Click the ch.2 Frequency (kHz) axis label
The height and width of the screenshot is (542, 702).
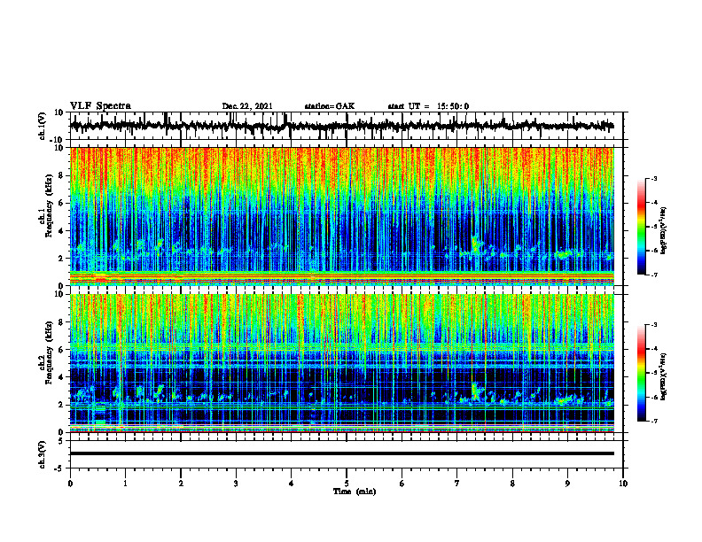(46, 352)
